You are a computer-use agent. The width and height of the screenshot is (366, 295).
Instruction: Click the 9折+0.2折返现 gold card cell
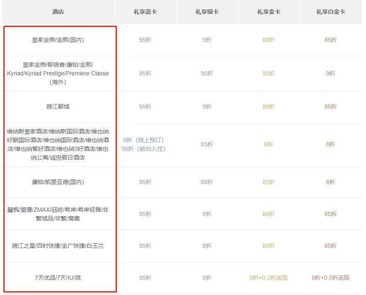(269, 278)
